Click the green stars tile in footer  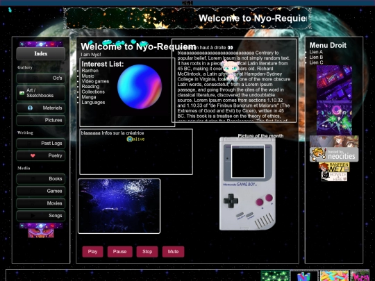(x=275, y=275)
